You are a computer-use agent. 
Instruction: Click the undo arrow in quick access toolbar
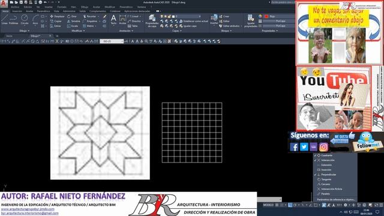[x=45, y=2]
